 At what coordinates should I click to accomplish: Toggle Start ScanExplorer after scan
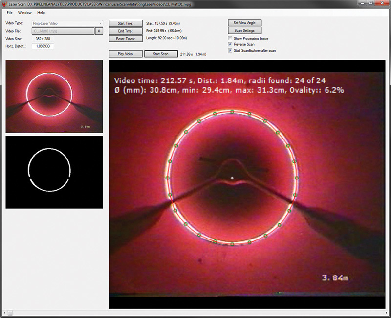[x=231, y=50]
